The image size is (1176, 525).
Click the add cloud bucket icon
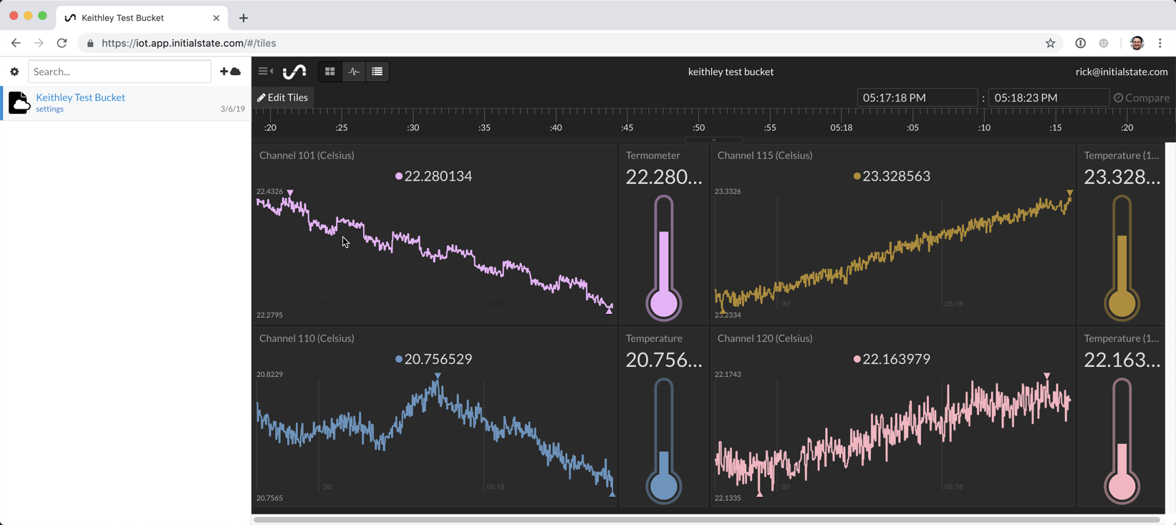click(x=230, y=72)
